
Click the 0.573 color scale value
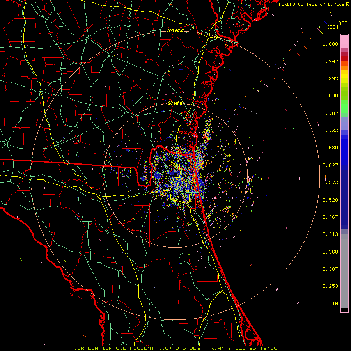click(x=330, y=183)
